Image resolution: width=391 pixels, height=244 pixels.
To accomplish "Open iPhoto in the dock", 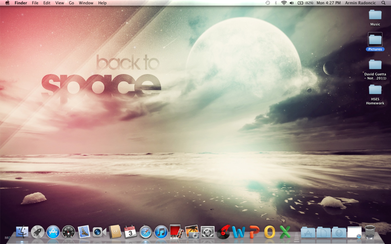I will [x=192, y=232].
